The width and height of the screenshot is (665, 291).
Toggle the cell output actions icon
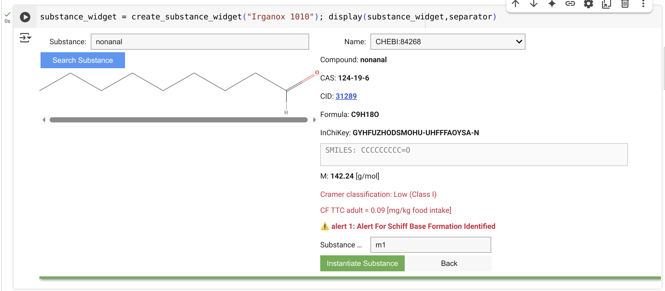(x=25, y=38)
